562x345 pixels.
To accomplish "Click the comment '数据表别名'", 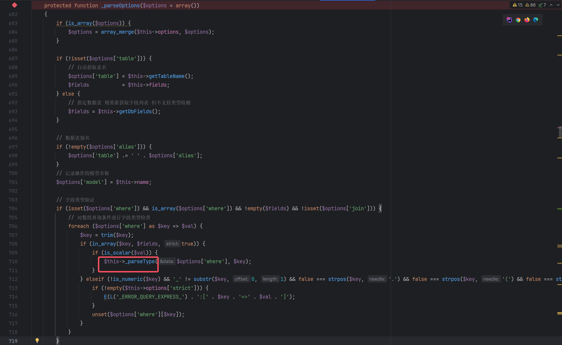I will pyautogui.click(x=77, y=138).
